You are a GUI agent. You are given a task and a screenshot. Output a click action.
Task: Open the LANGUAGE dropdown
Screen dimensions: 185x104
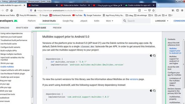pos(162,21)
